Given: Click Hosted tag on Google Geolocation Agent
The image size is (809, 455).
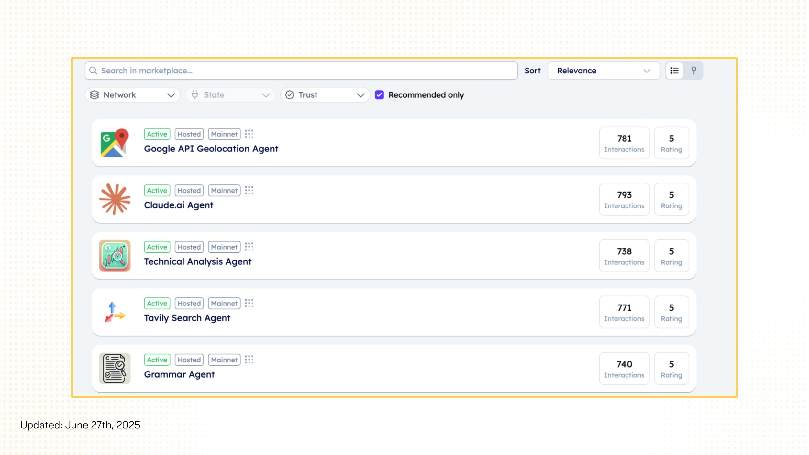Looking at the screenshot, I should pos(189,134).
